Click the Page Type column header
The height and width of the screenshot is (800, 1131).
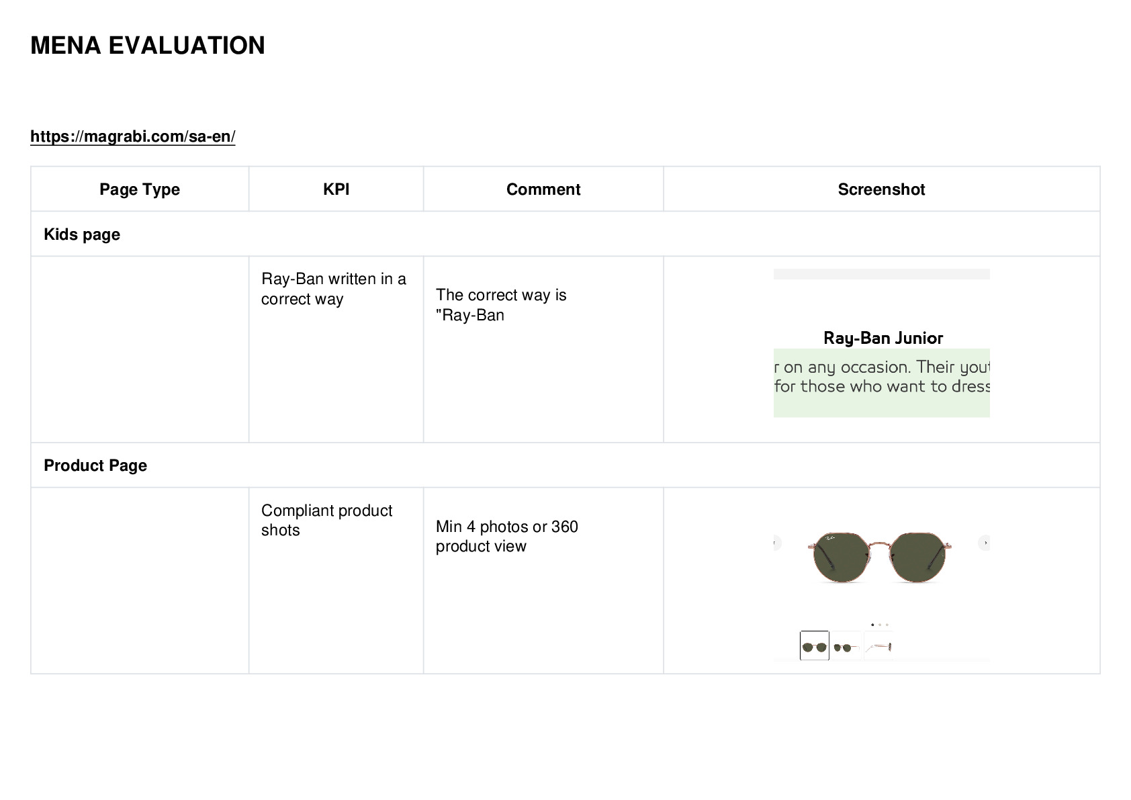click(x=140, y=189)
